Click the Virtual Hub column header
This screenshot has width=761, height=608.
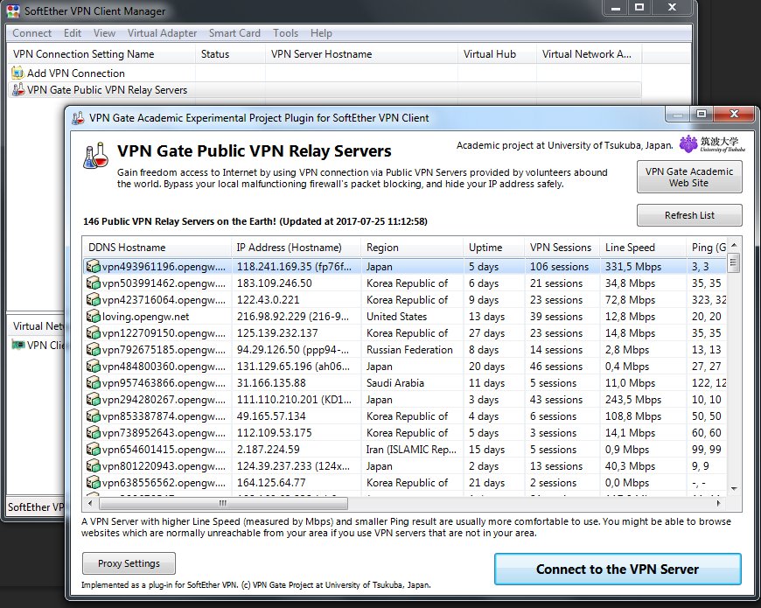[x=497, y=54]
